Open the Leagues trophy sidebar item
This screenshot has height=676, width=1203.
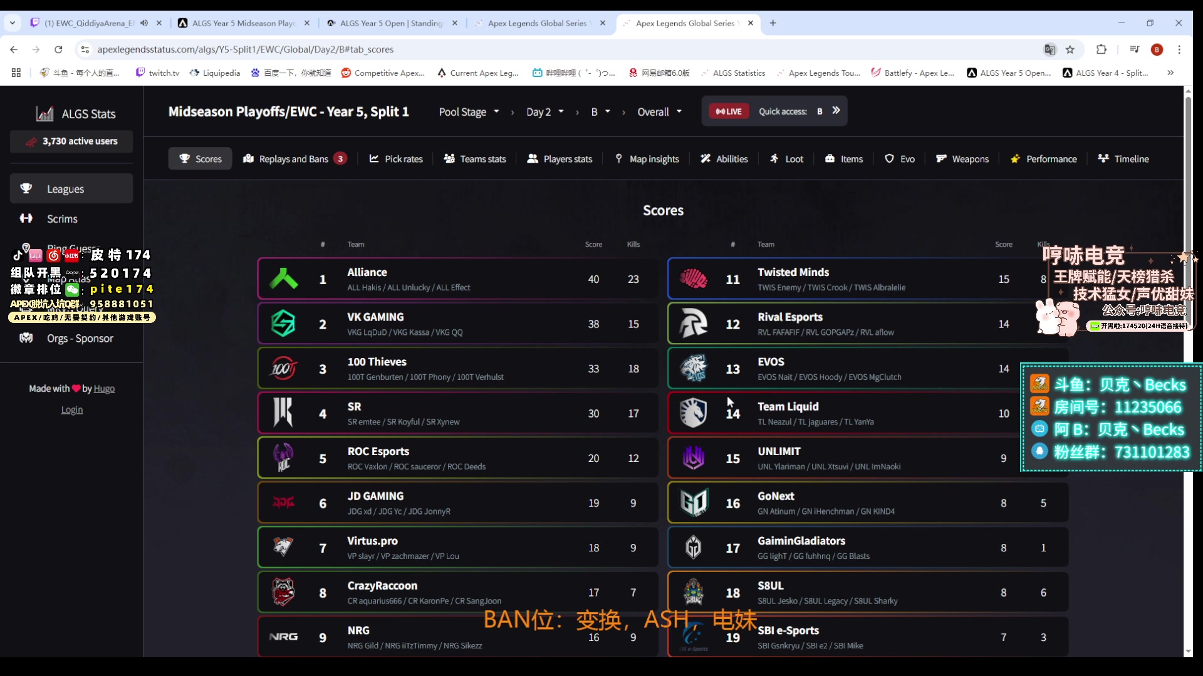(x=71, y=188)
